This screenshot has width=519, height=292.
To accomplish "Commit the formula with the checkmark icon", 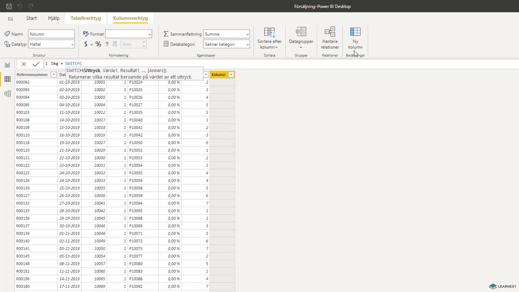I will coord(36,64).
